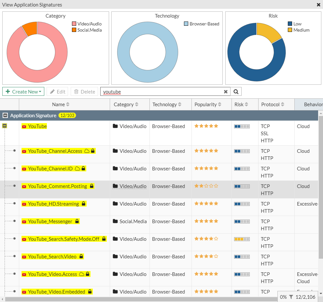Screen dimensions: 323x302
Task: Click the folder icon in YouTube_HD.Streaming row
Action: pos(115,204)
